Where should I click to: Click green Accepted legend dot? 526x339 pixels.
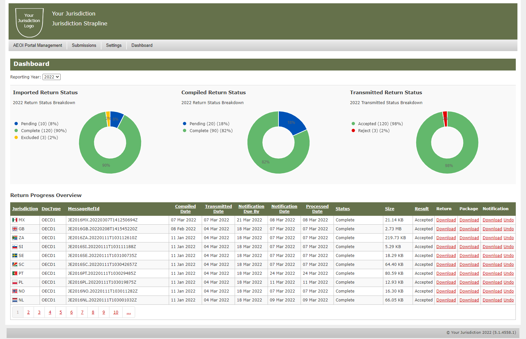pos(353,124)
